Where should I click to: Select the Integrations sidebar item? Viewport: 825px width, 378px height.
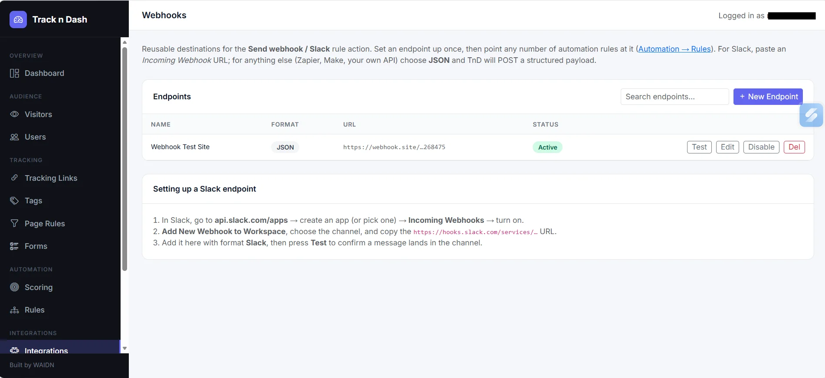click(60, 347)
